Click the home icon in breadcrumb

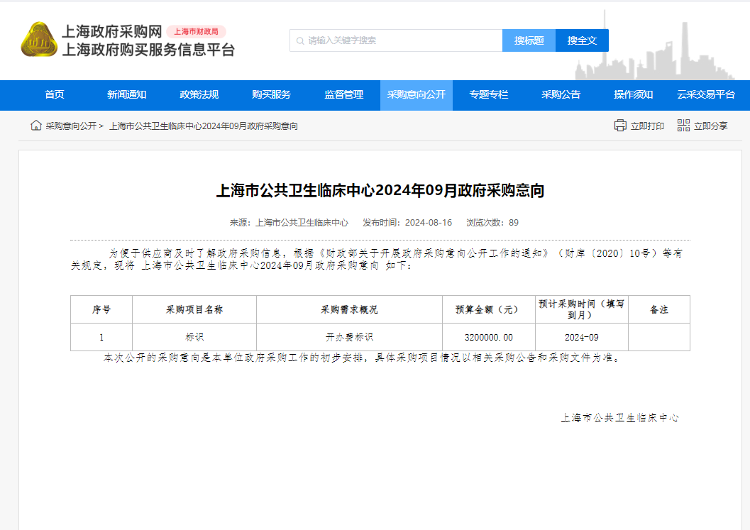coord(36,126)
